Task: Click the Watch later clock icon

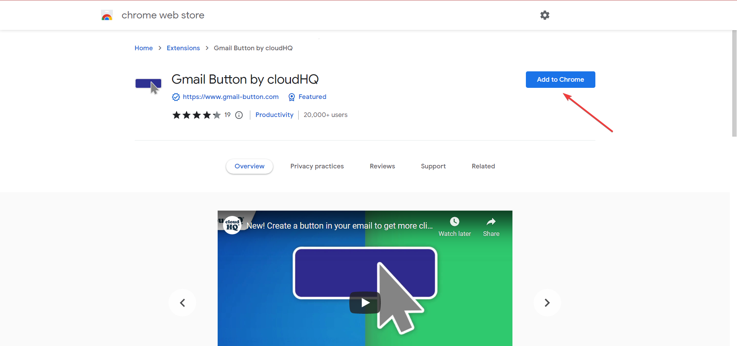Action: (x=454, y=221)
